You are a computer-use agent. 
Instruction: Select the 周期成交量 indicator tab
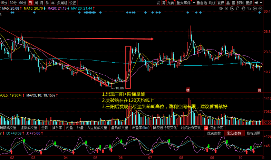(8, 128)
